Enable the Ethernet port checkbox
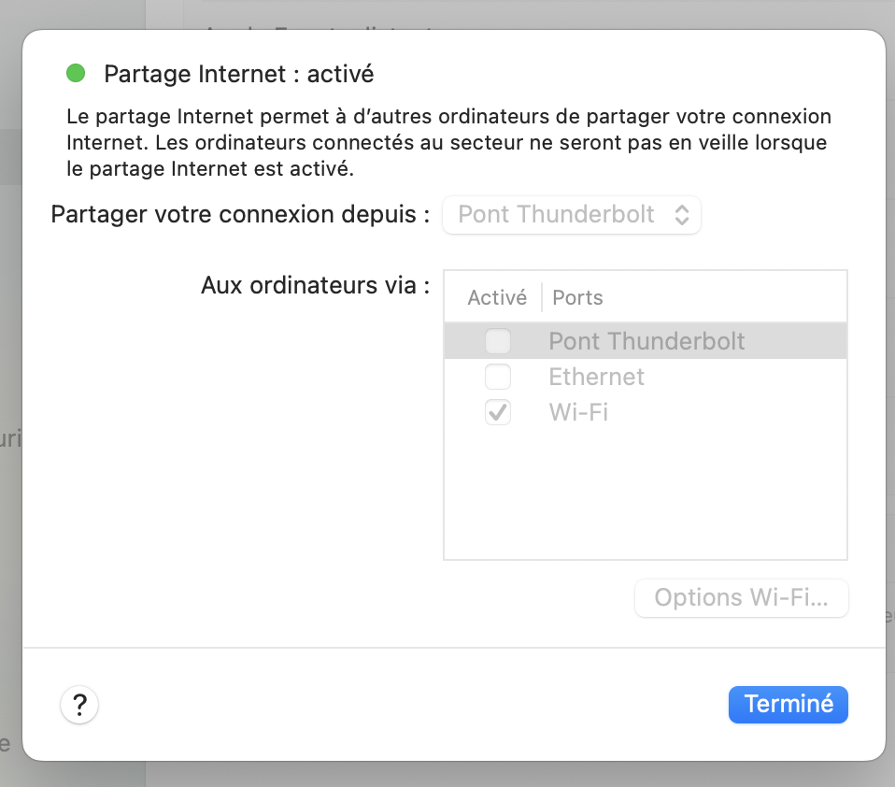 click(x=498, y=377)
